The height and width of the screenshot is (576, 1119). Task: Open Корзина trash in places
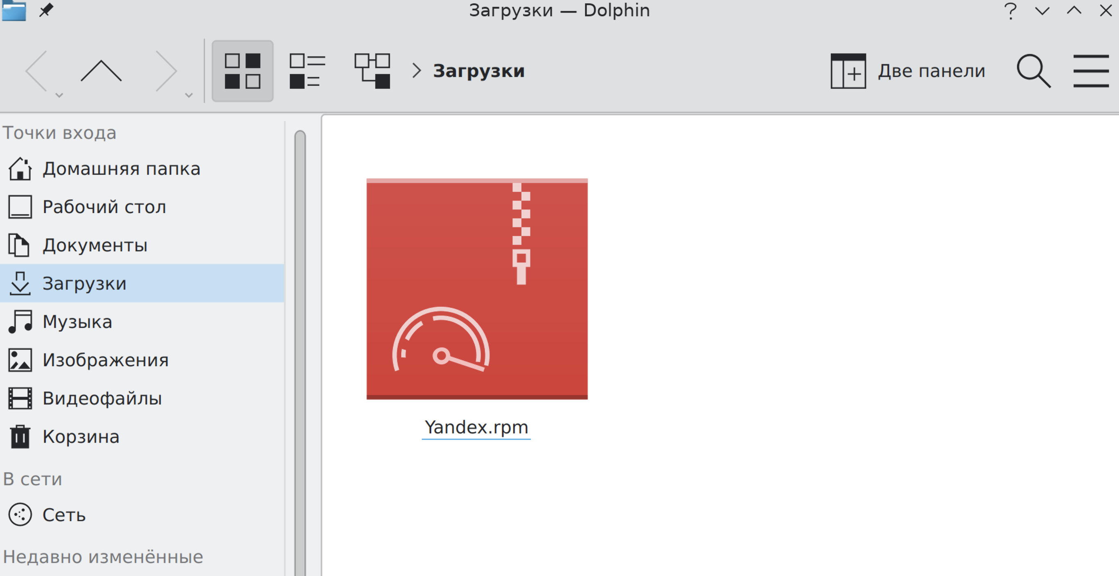[142, 436]
